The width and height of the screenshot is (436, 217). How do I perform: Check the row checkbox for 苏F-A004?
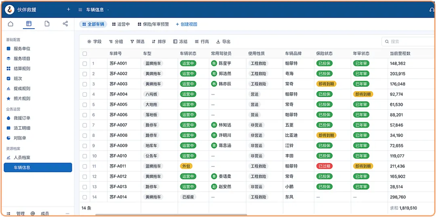(85, 94)
